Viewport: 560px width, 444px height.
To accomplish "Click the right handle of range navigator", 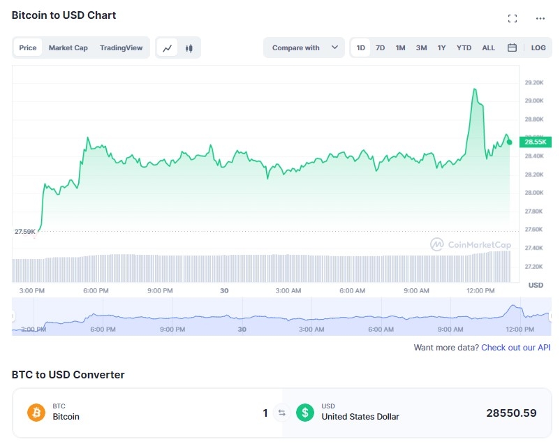I will click(550, 316).
